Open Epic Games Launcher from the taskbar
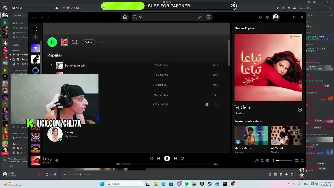Screen dimensions: 334x188 202,184
